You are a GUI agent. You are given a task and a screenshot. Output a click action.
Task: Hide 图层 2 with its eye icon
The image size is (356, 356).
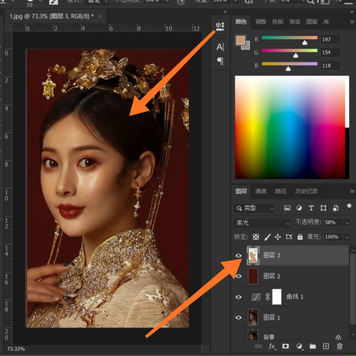pyautogui.click(x=238, y=276)
